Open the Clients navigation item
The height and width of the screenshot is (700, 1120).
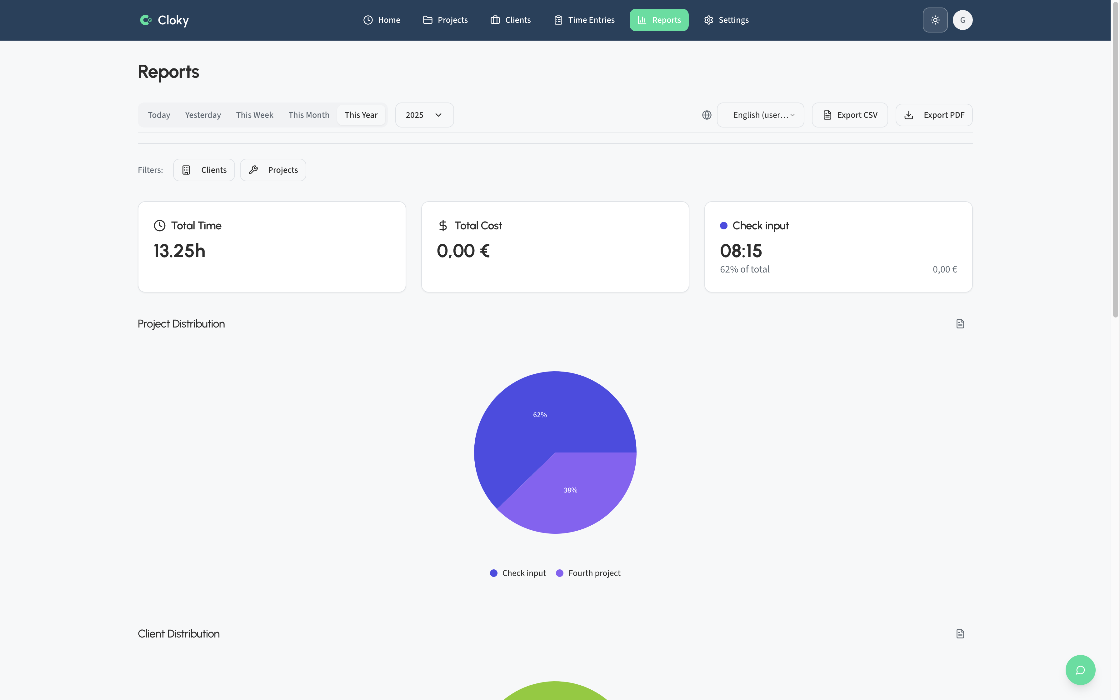511,20
